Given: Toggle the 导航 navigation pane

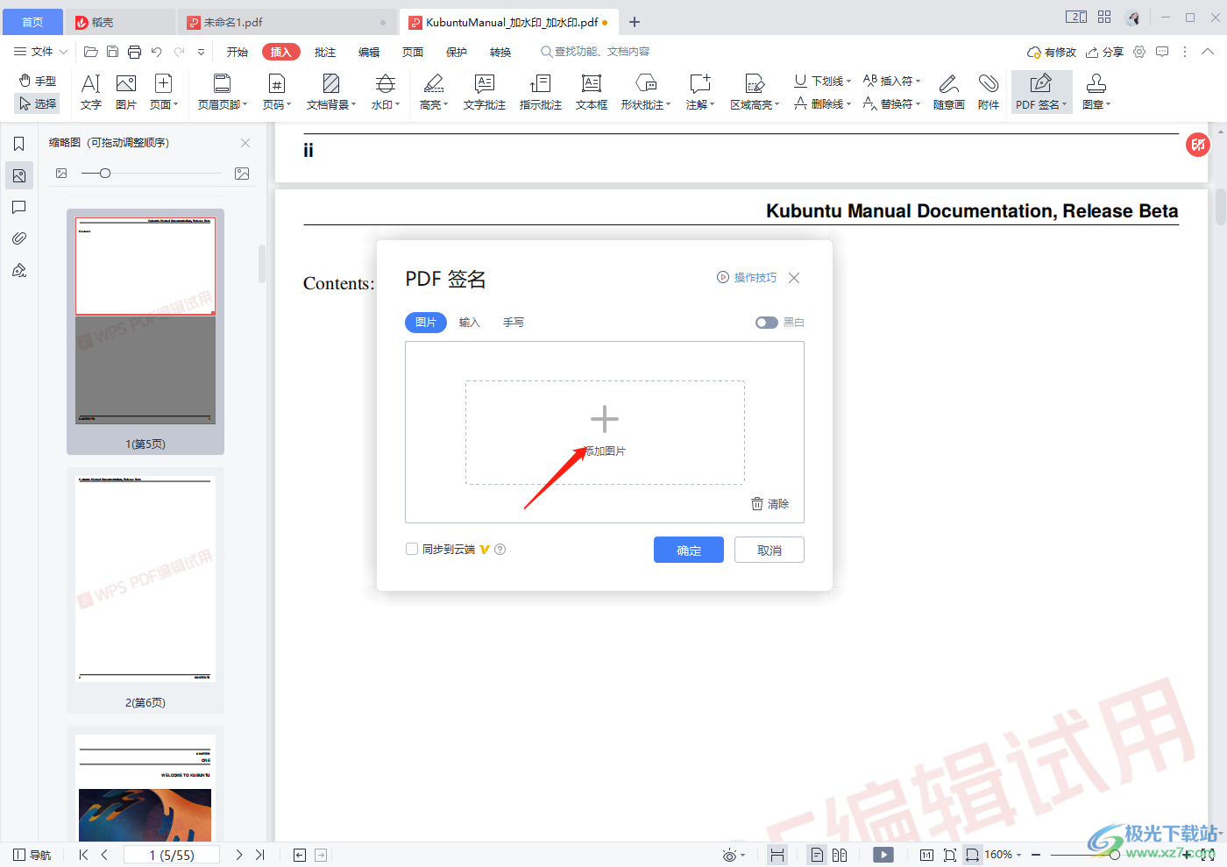Looking at the screenshot, I should pyautogui.click(x=32, y=855).
